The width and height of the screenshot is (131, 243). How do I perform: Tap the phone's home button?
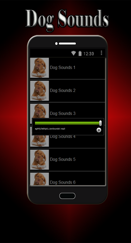point(67,196)
